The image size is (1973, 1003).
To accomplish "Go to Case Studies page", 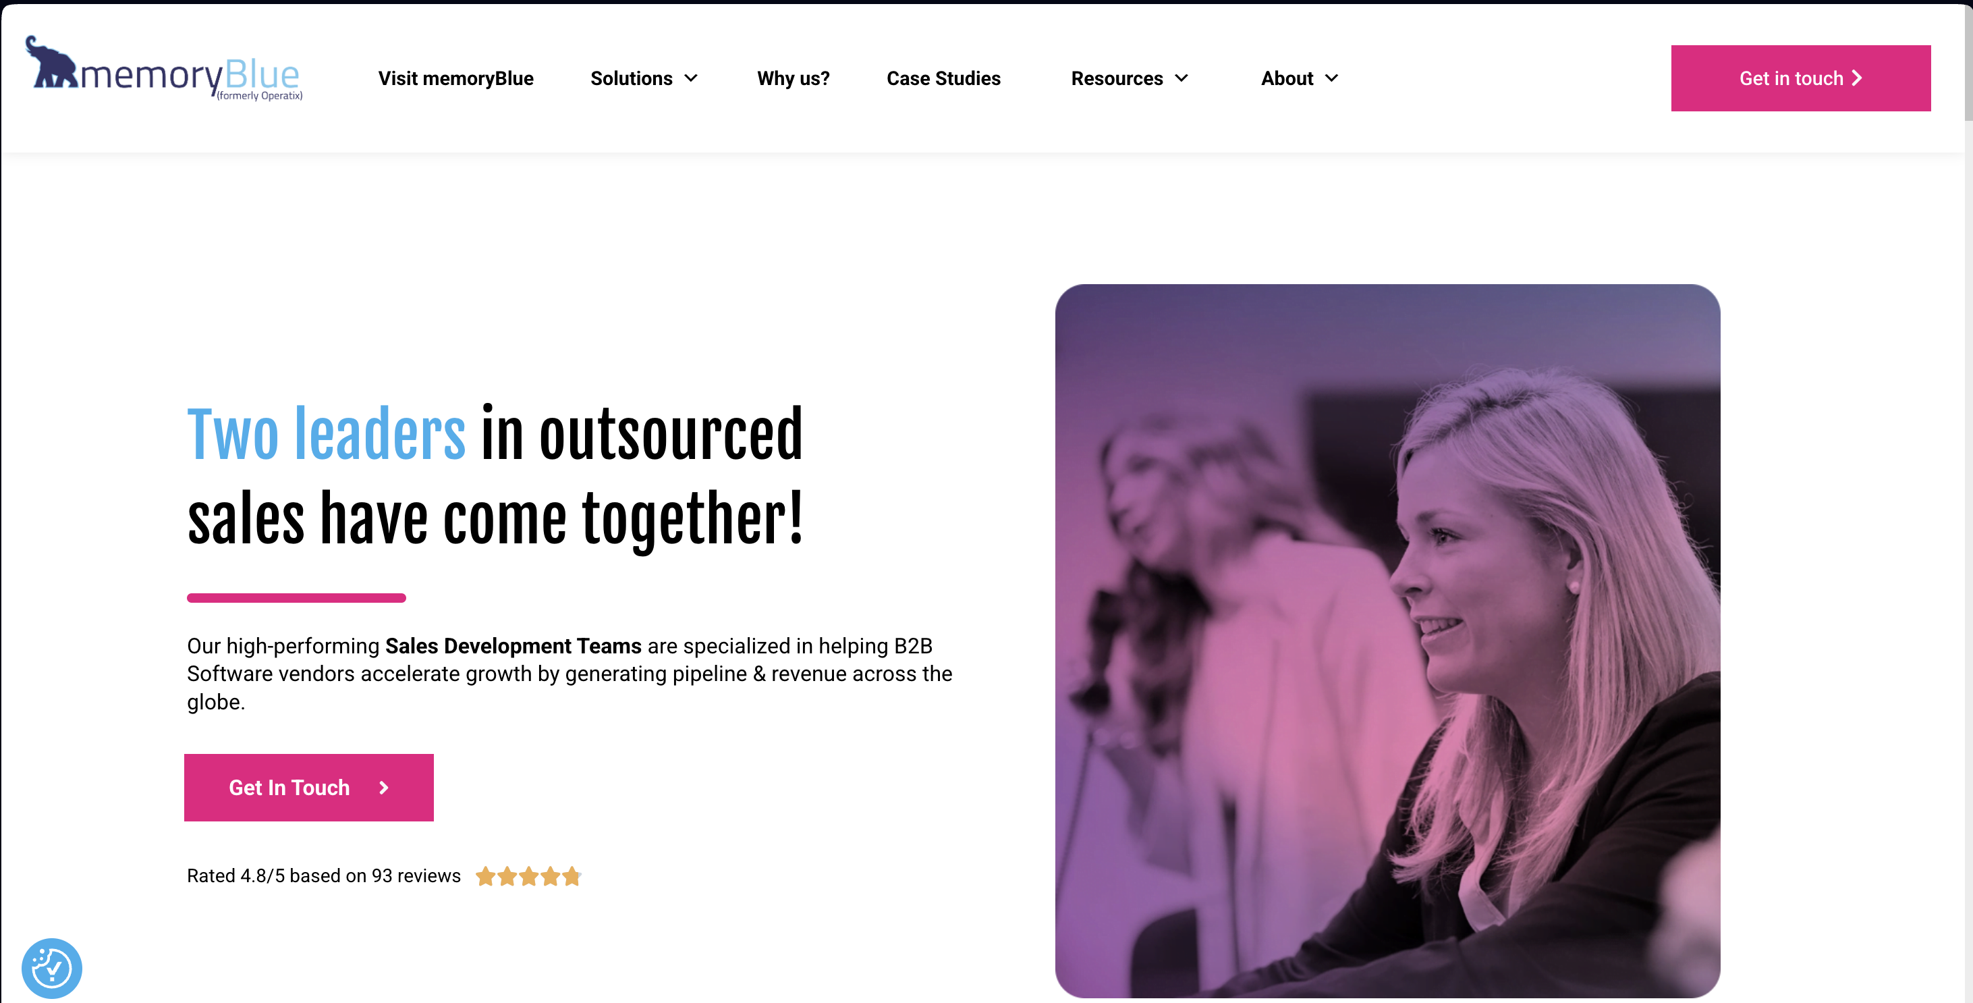I will (x=943, y=78).
